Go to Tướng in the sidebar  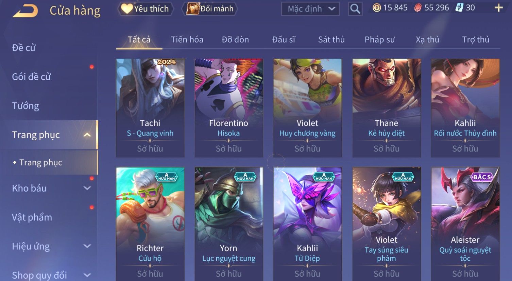pos(25,106)
